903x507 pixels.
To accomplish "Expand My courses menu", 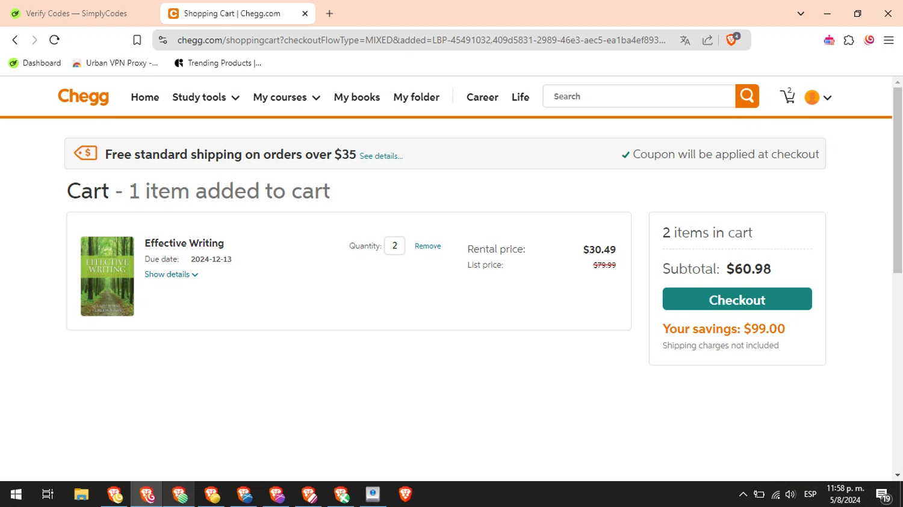I will (x=287, y=97).
